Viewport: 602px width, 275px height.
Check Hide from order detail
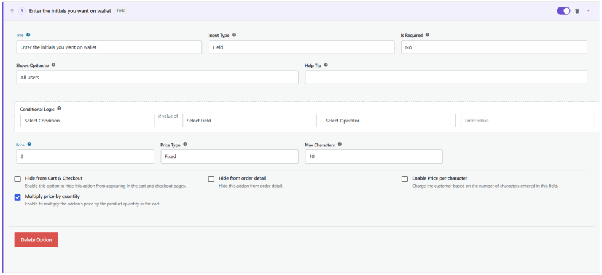[211, 179]
